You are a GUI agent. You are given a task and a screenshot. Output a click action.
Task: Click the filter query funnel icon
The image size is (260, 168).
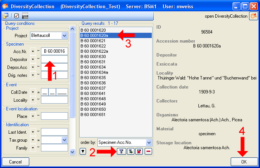pyautogui.click(x=121, y=151)
